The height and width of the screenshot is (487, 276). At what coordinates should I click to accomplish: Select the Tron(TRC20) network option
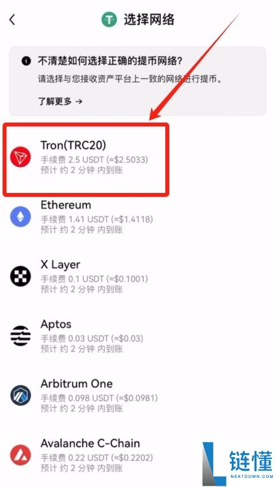(86, 159)
